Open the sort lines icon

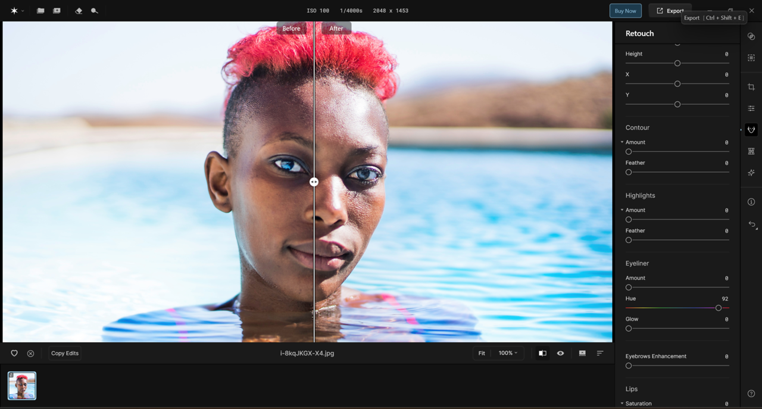[600, 353]
